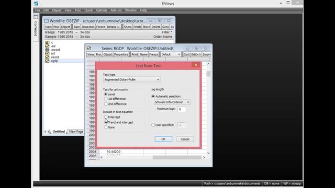Click the series window scroll down arrow

[208, 153]
